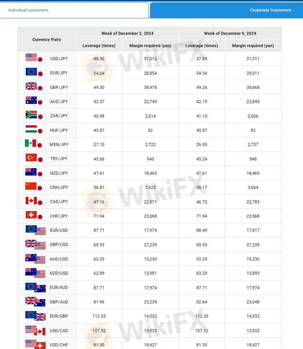The image size is (303, 349).
Task: Click EUR/USD margin value 17,817
Action: coord(253,230)
